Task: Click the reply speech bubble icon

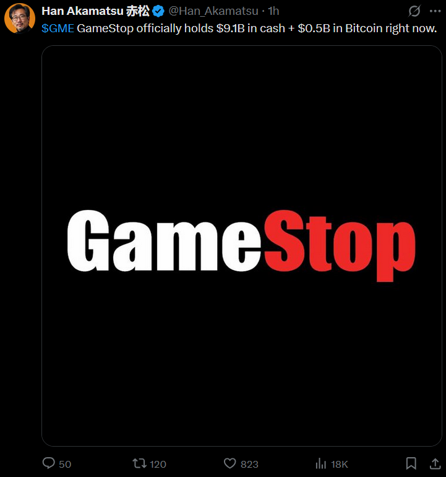Action: (49, 463)
